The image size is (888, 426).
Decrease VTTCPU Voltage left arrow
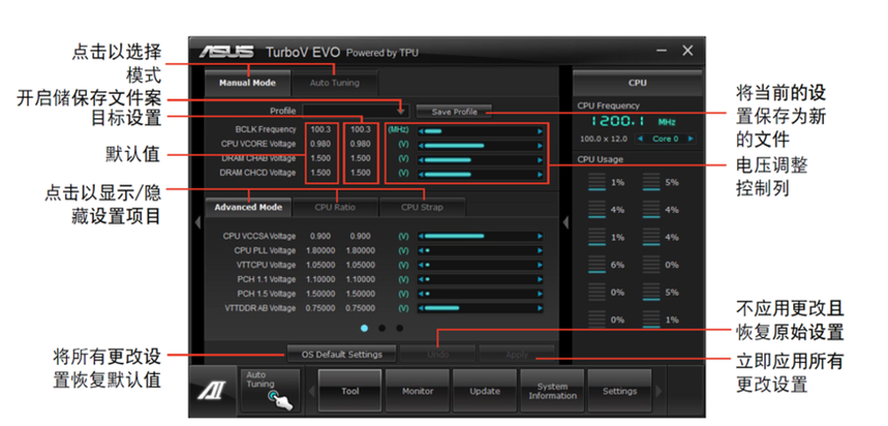(x=421, y=264)
